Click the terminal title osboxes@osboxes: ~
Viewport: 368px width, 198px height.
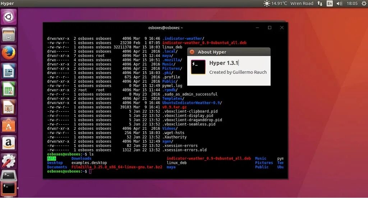[165, 28]
